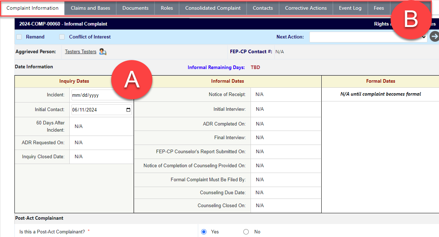Click Notice of Completion of Counseling label
This screenshot has height=237, width=439.
point(195,165)
